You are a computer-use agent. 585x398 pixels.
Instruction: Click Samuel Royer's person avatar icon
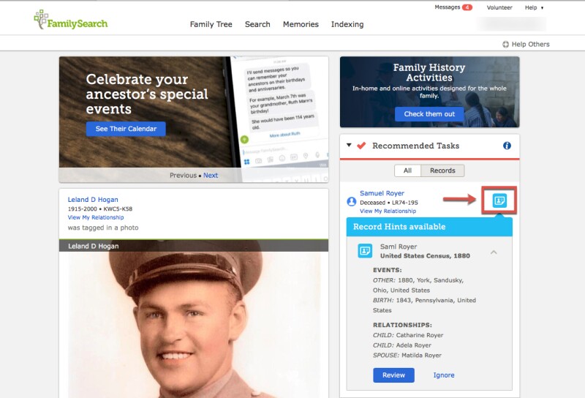pyautogui.click(x=352, y=202)
